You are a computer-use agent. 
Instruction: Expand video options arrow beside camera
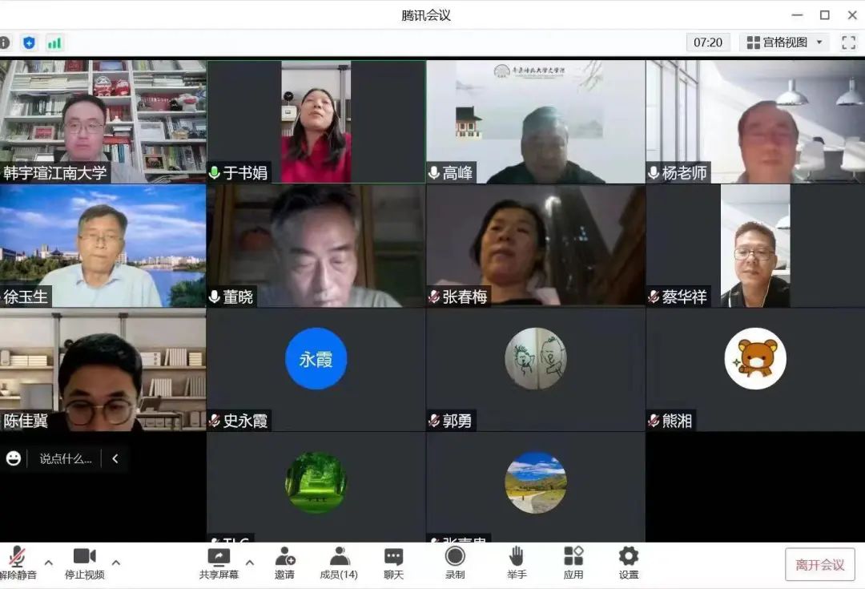(x=115, y=563)
